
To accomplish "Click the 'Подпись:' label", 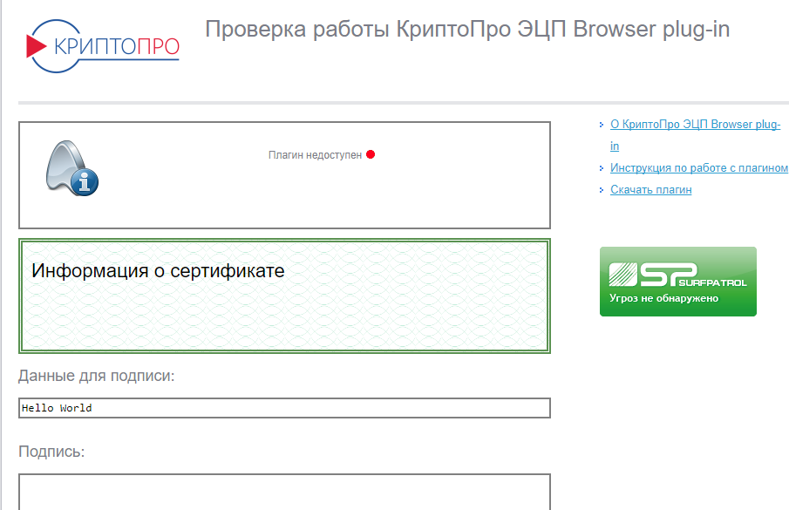I will tap(51, 452).
